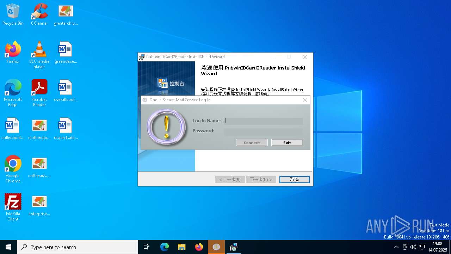Open the Microsoft Edge desktop shortcut
The height and width of the screenshot is (254, 451).
13,93
